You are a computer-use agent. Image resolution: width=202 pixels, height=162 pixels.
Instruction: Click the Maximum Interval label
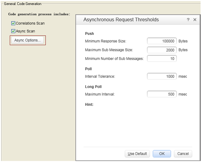(x=100, y=94)
